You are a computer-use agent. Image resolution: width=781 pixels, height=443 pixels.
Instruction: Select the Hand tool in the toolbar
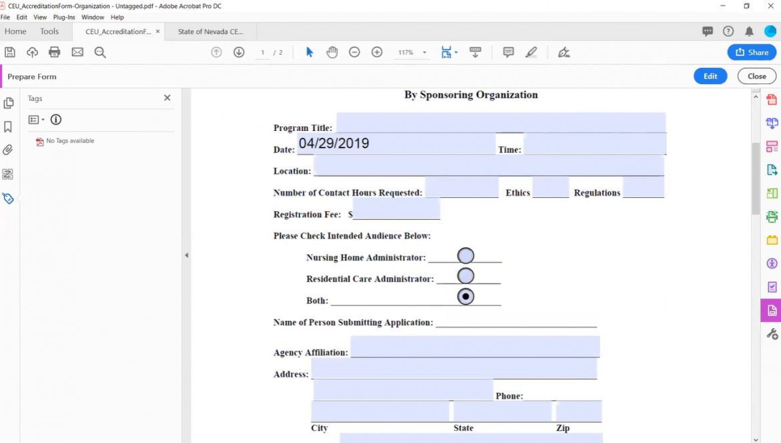pyautogui.click(x=332, y=51)
